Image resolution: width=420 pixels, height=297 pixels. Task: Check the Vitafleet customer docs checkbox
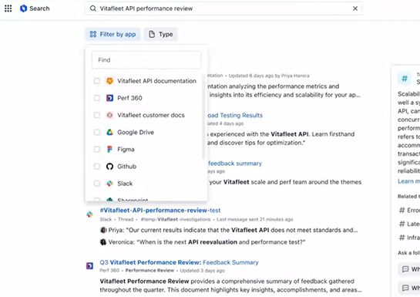pos(97,115)
